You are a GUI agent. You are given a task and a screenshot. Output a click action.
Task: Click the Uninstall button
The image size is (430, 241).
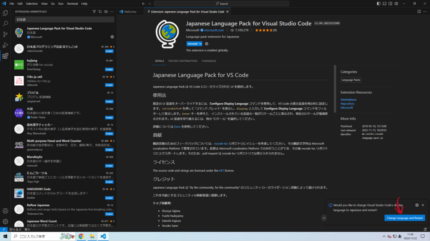pyautogui.click(x=192, y=44)
